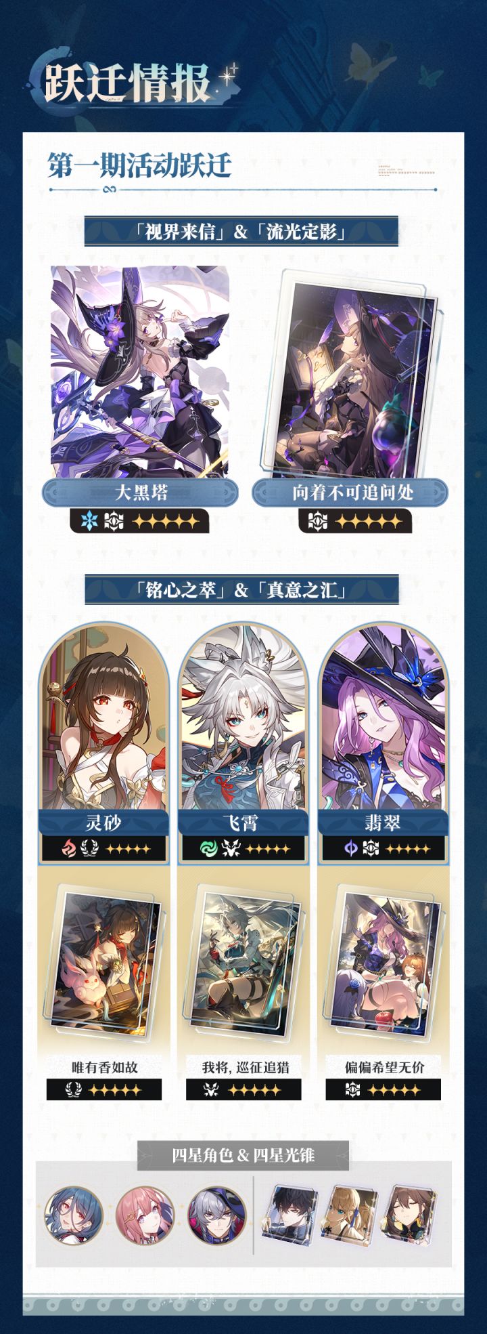Click the Quantum element icon under 翡翠
The width and height of the screenshot is (487, 1334).
click(x=349, y=848)
